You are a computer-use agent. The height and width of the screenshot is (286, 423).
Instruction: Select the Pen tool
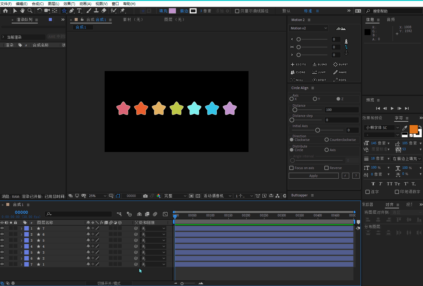[72, 11]
